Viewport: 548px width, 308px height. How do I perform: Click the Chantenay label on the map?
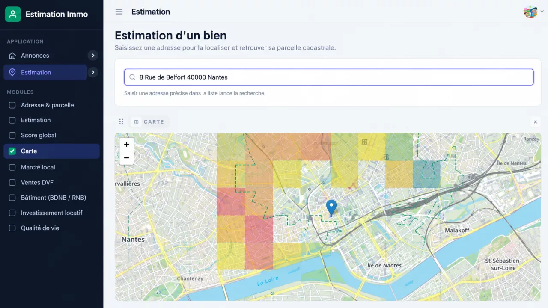coord(190,279)
